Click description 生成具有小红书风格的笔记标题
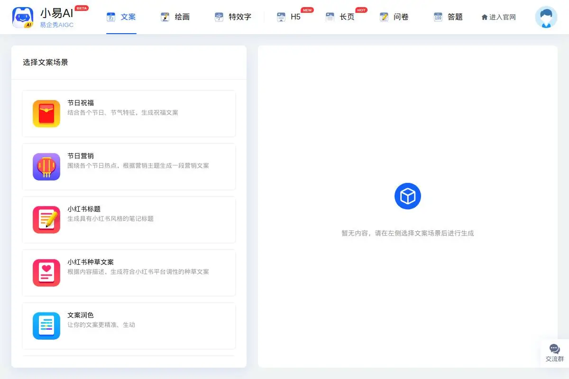The height and width of the screenshot is (379, 569). pos(110,219)
